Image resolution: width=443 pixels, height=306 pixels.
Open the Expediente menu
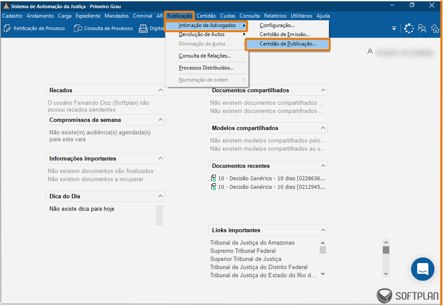(x=88, y=16)
